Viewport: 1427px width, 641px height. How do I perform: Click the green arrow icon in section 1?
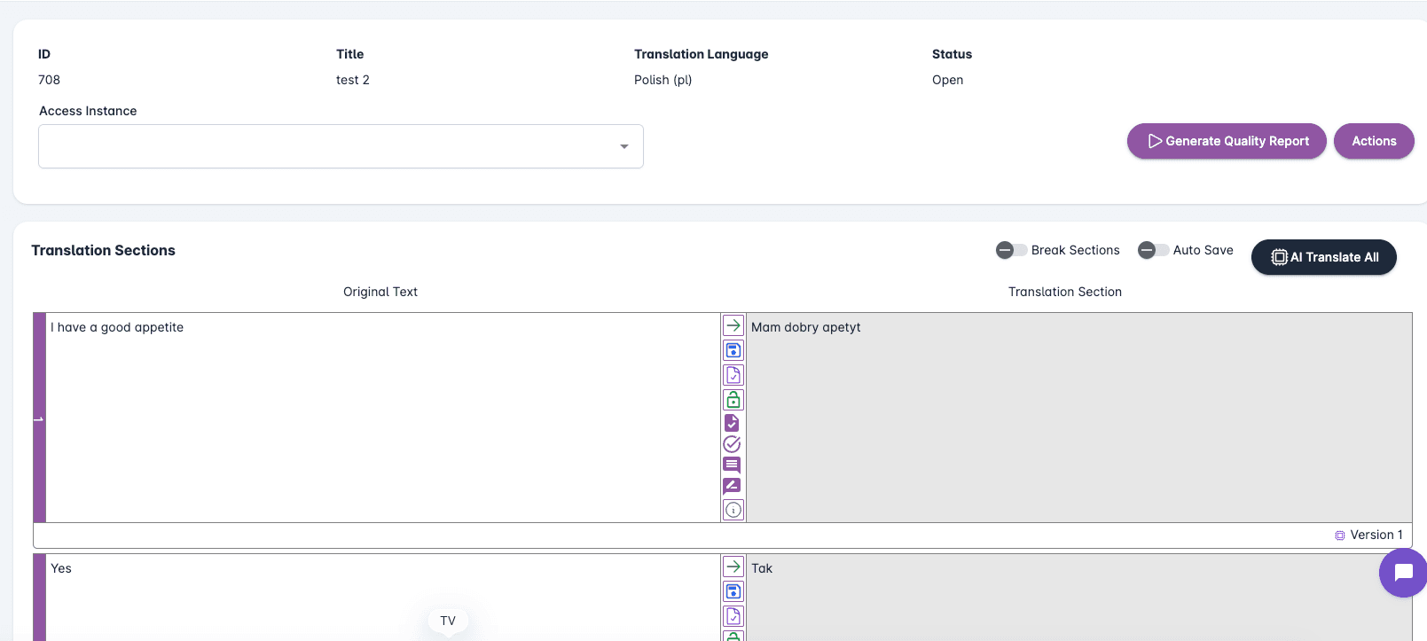[733, 325]
